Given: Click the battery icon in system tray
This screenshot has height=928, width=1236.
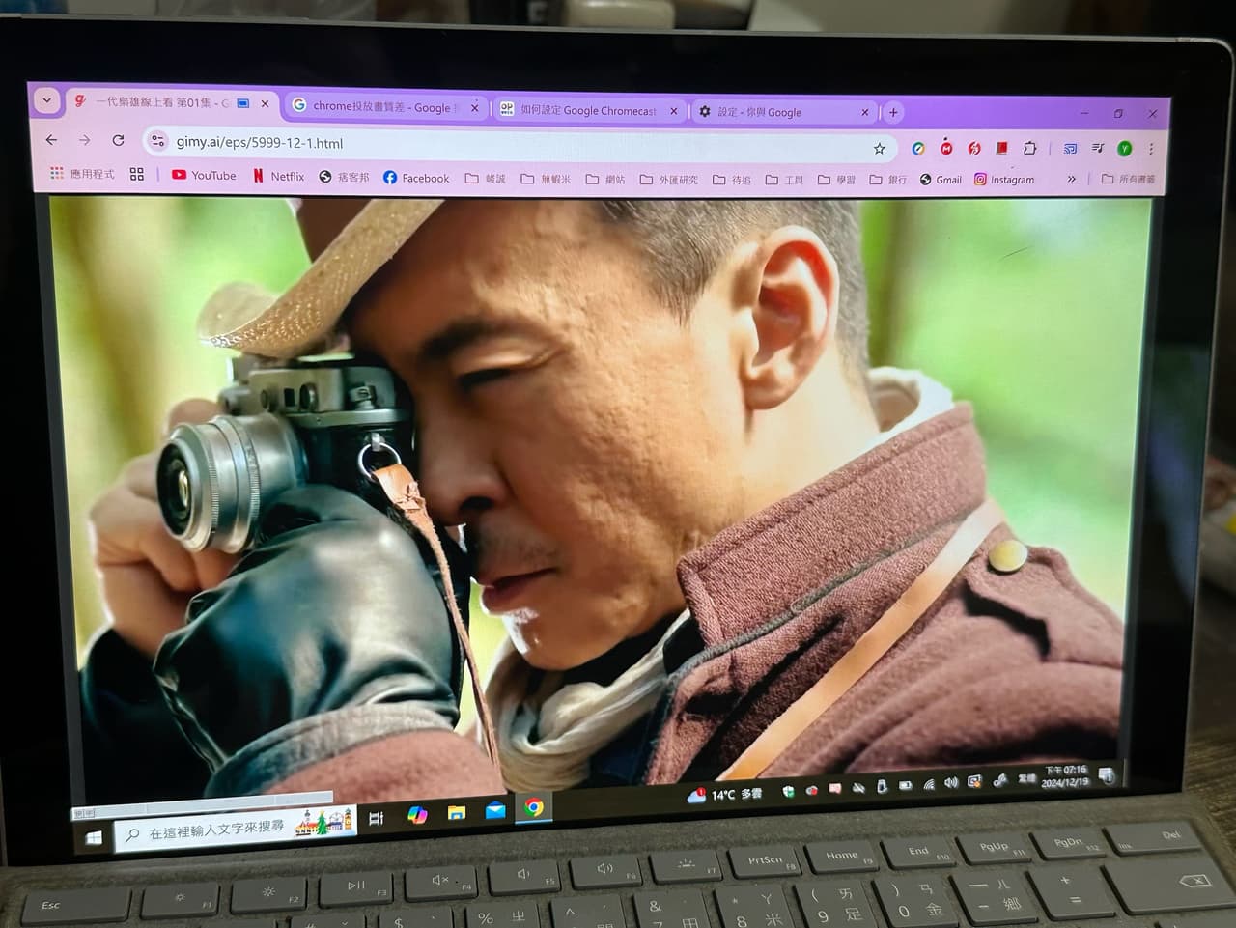Looking at the screenshot, I should point(905,786).
